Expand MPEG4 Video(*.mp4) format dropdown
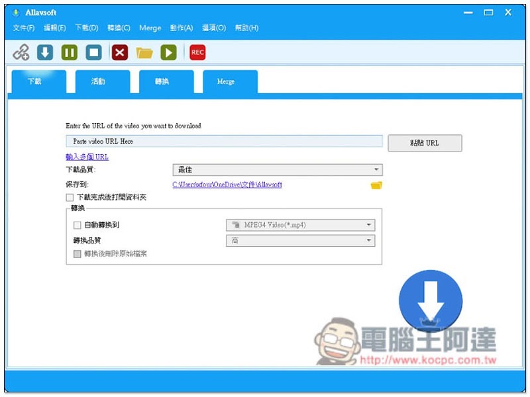The width and height of the screenshot is (530, 397). (x=301, y=225)
